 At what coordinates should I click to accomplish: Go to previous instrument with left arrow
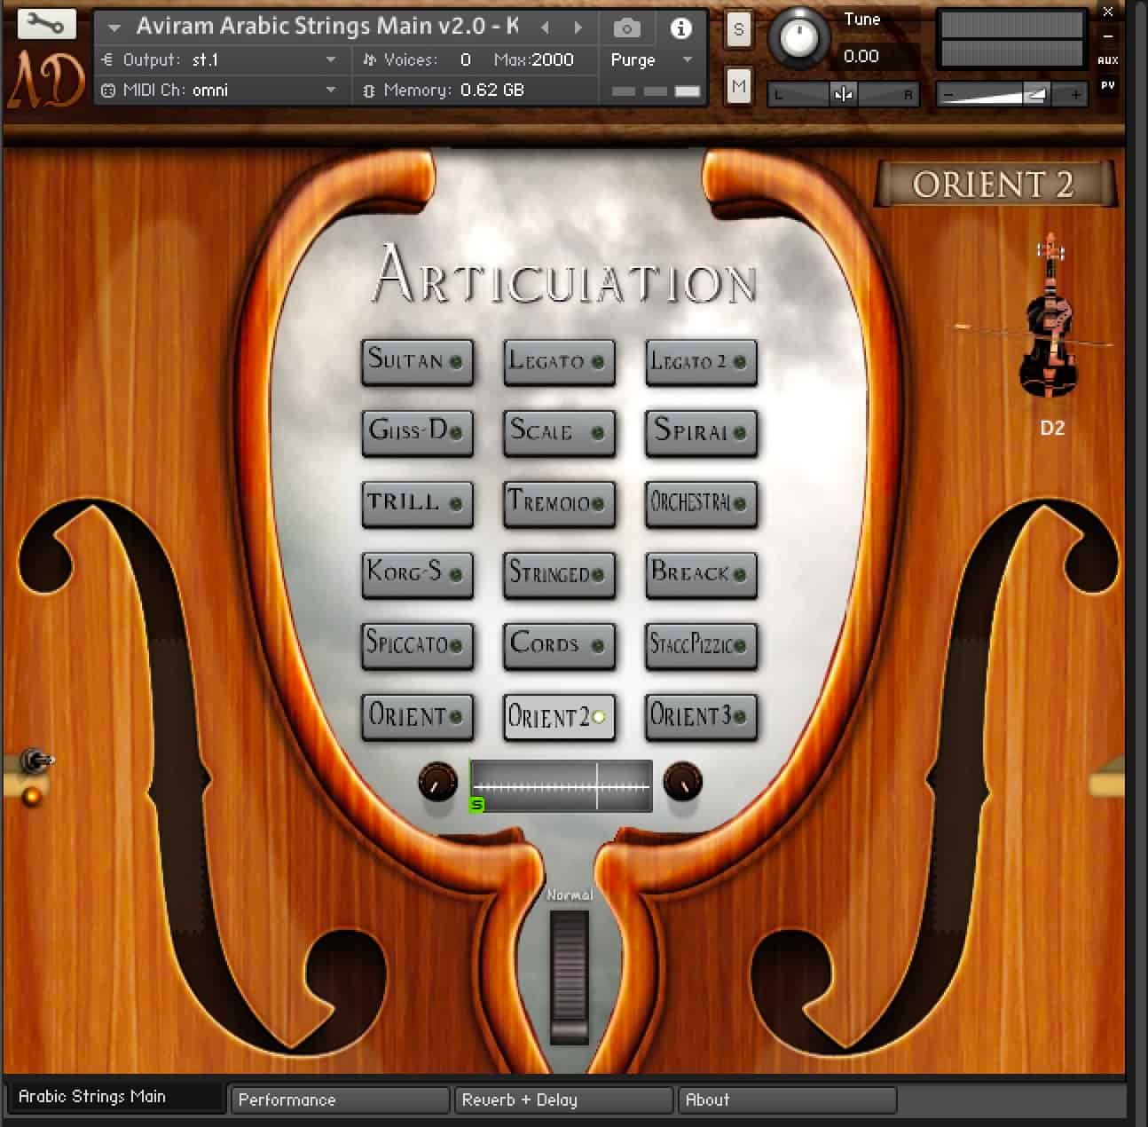[x=546, y=28]
